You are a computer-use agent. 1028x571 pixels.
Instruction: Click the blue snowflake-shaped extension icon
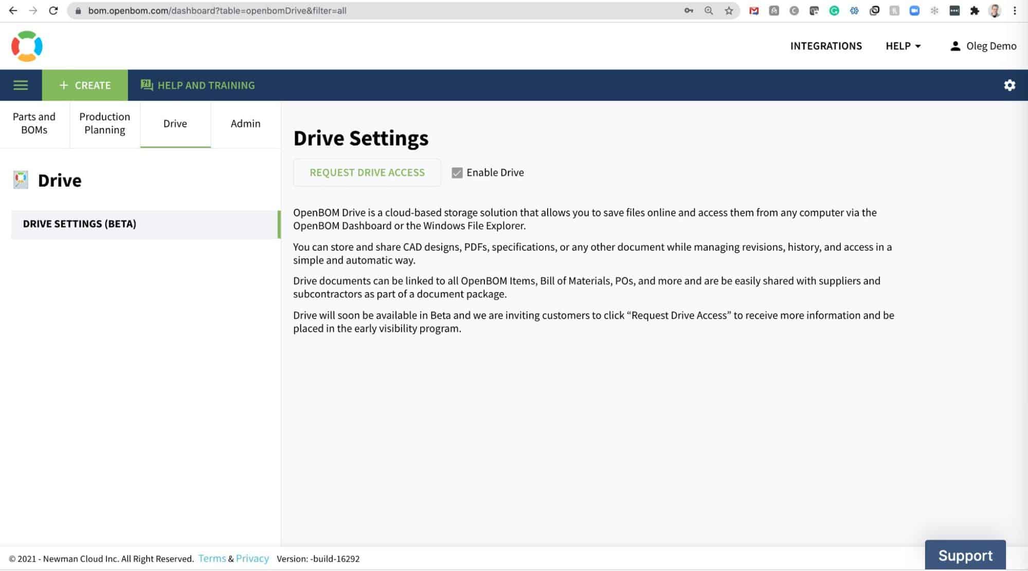tap(854, 10)
